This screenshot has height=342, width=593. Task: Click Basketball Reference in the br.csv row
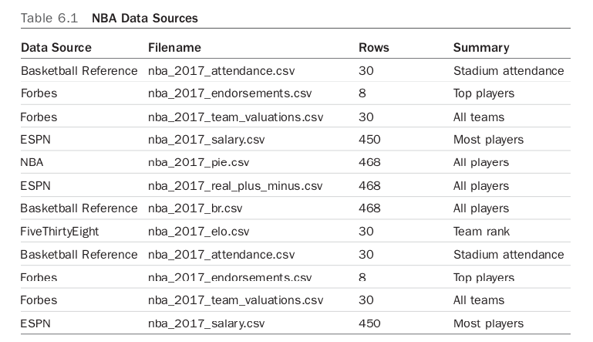pyautogui.click(x=79, y=208)
